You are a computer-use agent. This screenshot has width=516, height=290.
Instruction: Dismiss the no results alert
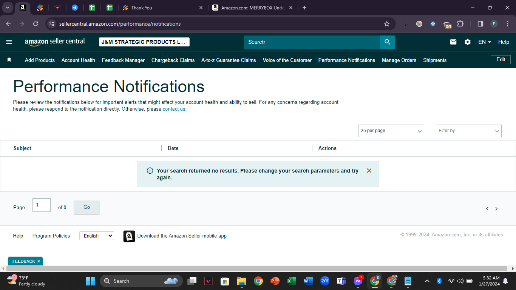369,171
